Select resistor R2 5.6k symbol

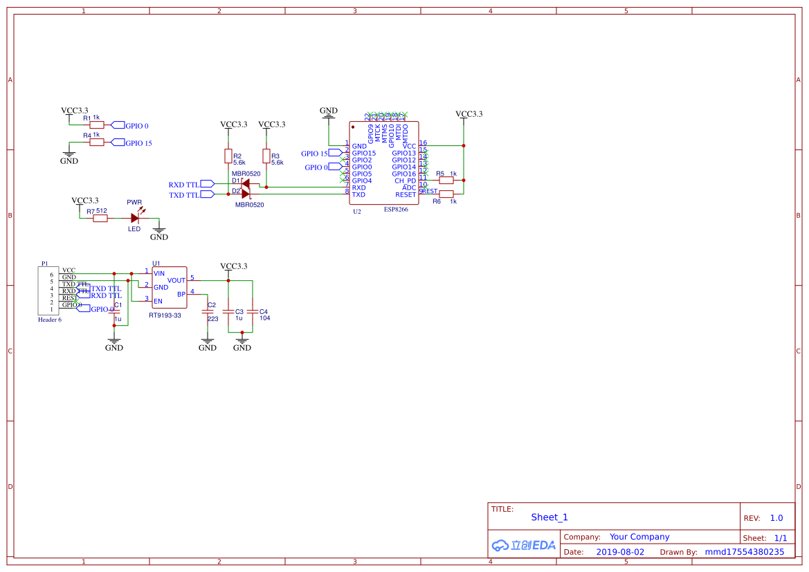(228, 156)
